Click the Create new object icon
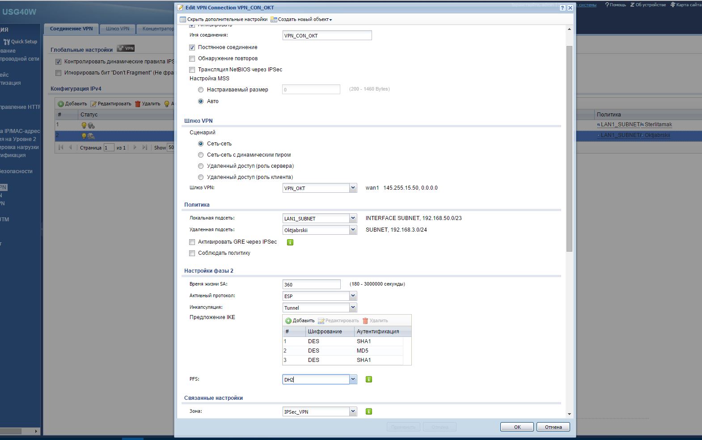The width and height of the screenshot is (702, 440). pos(274,20)
